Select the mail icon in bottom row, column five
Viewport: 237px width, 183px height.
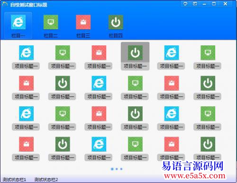(x=172, y=144)
